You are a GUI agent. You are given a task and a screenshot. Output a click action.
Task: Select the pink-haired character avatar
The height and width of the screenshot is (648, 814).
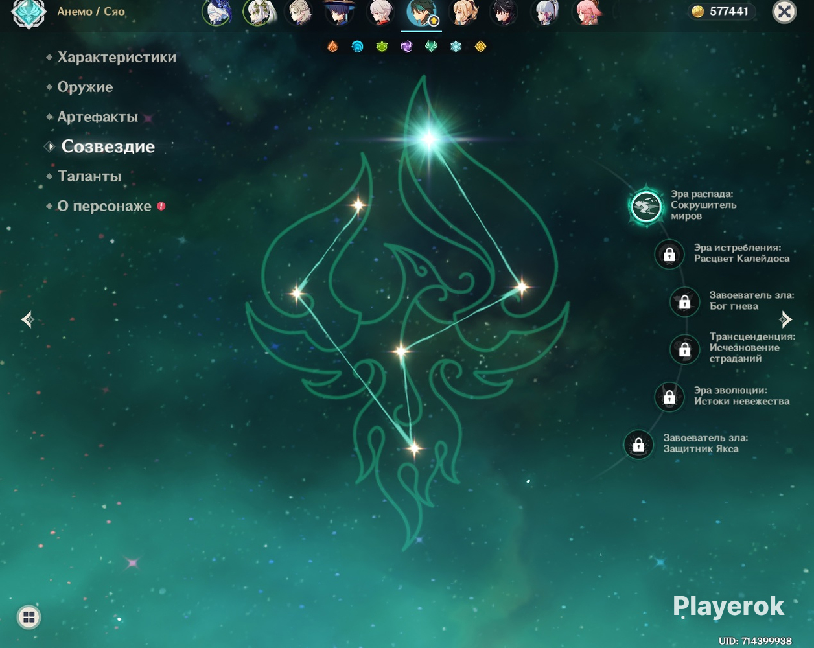587,12
